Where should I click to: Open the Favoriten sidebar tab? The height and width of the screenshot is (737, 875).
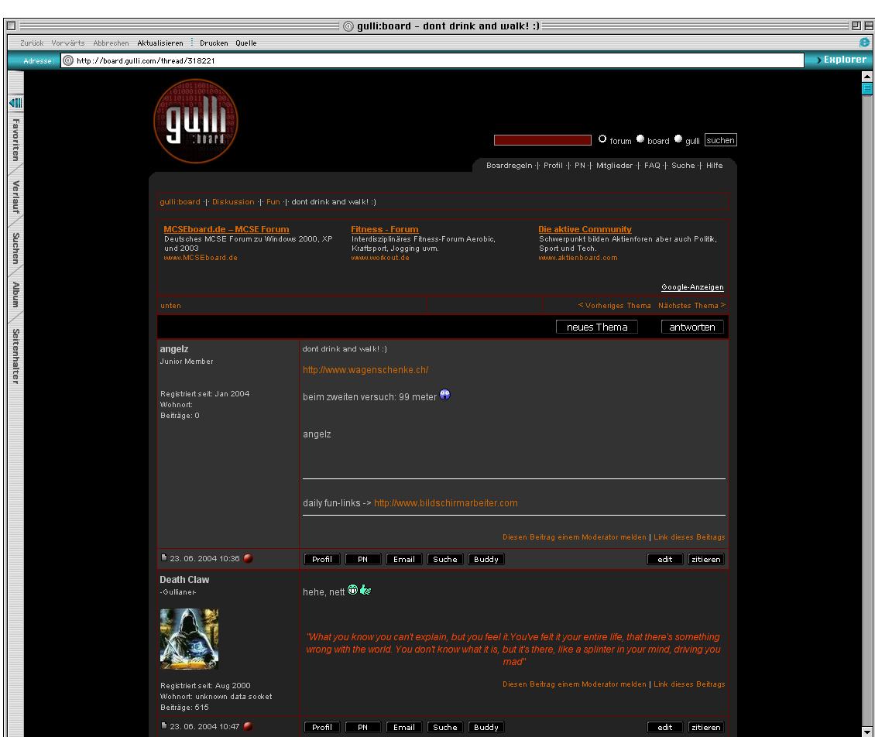[x=15, y=140]
